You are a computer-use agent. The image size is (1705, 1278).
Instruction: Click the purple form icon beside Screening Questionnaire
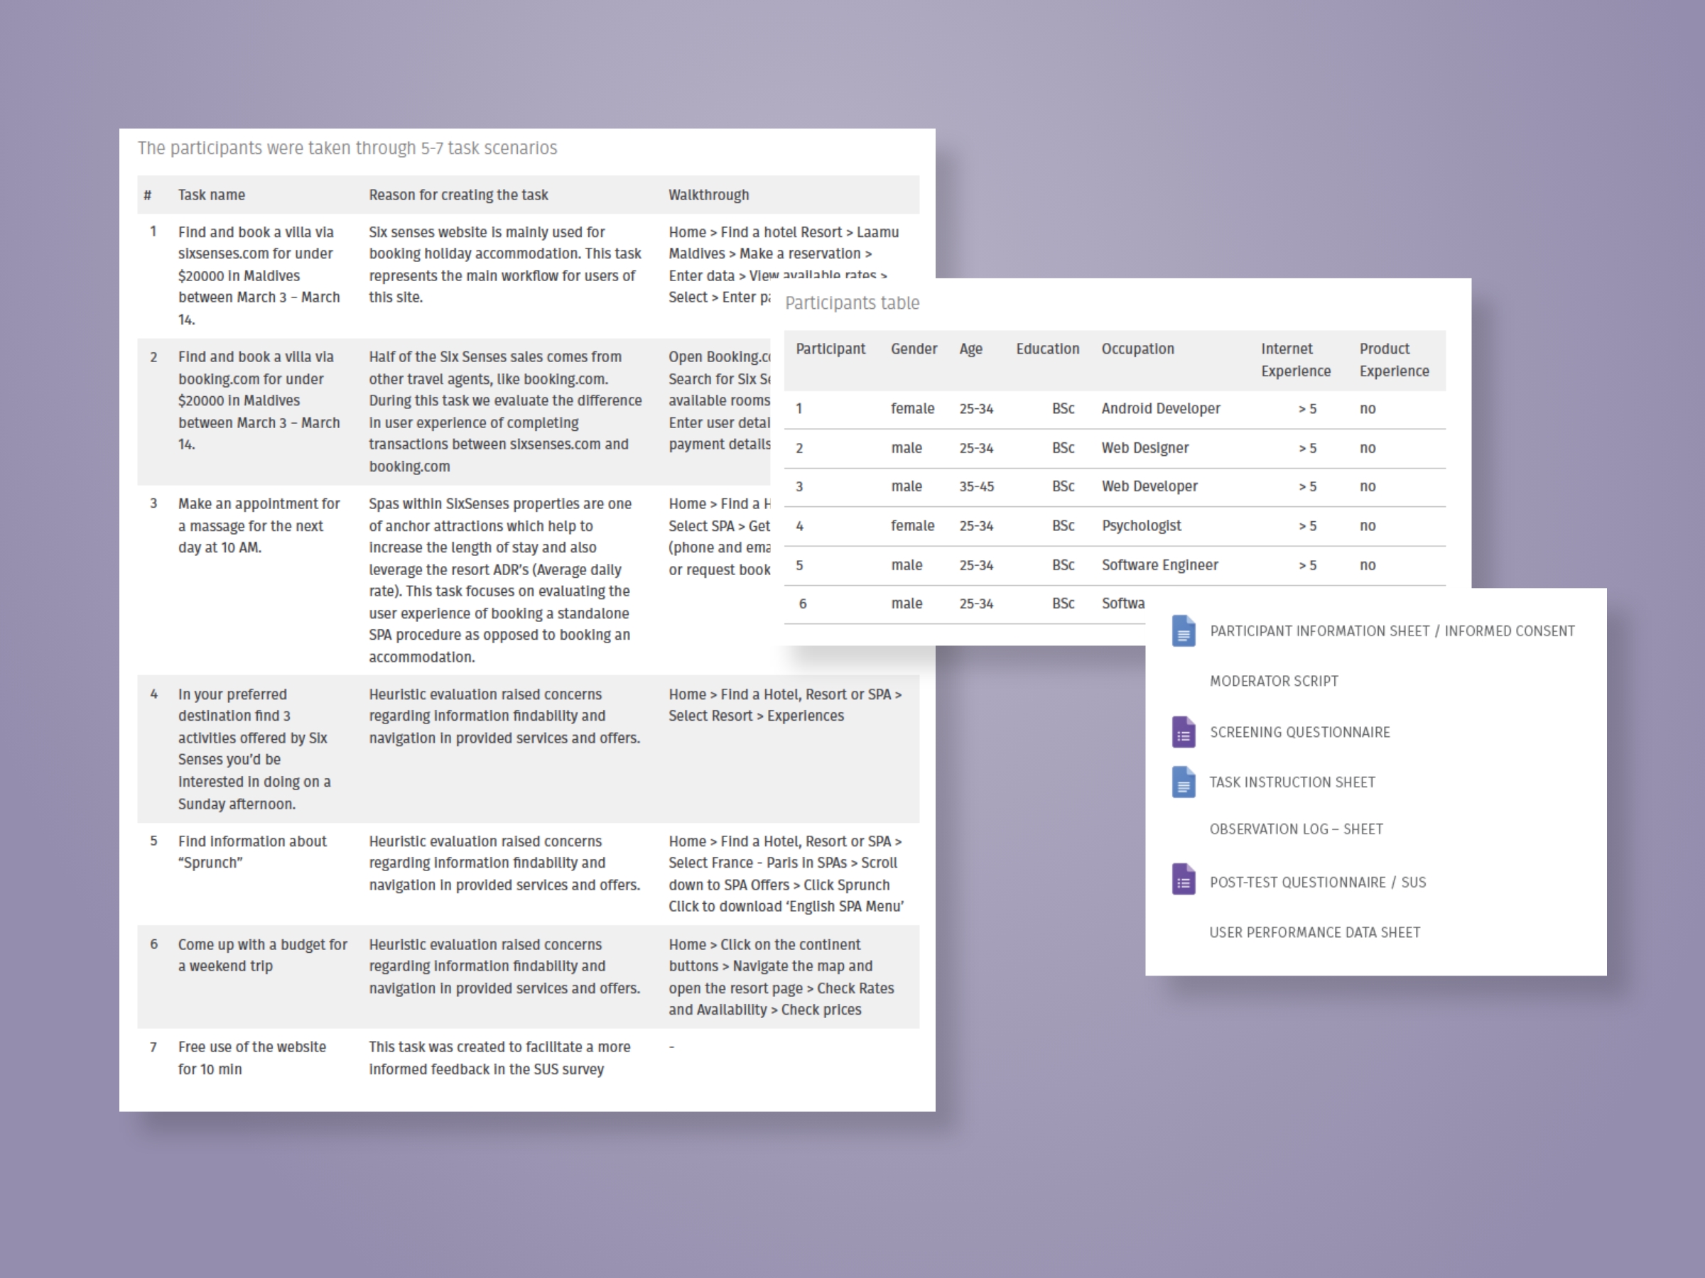(x=1183, y=732)
